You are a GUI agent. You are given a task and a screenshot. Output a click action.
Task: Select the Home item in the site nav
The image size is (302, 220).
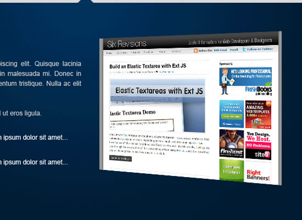click(x=109, y=53)
